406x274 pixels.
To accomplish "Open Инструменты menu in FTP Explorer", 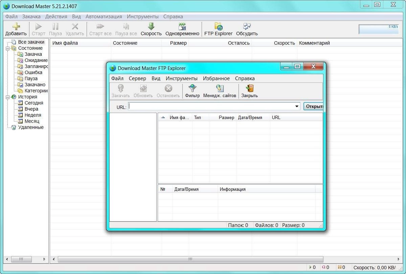I will click(182, 78).
